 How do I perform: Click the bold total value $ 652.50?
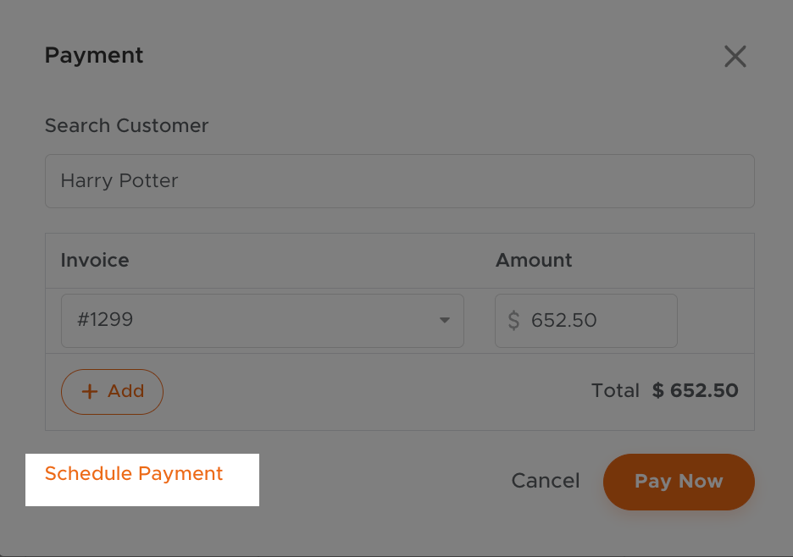[696, 391]
